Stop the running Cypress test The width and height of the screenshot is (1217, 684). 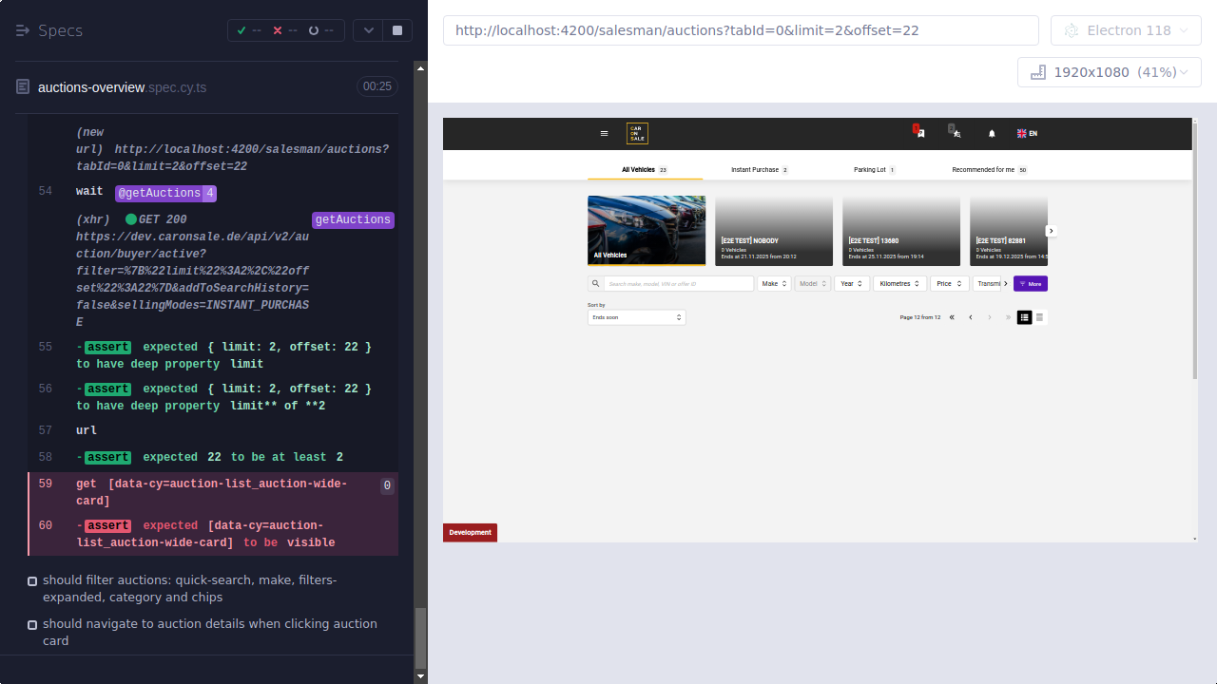[x=396, y=29]
